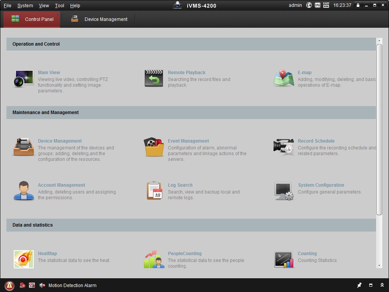Viewport: 389px width, 292px height.
Task: Click the CPU usage icon
Action: click(318, 5)
